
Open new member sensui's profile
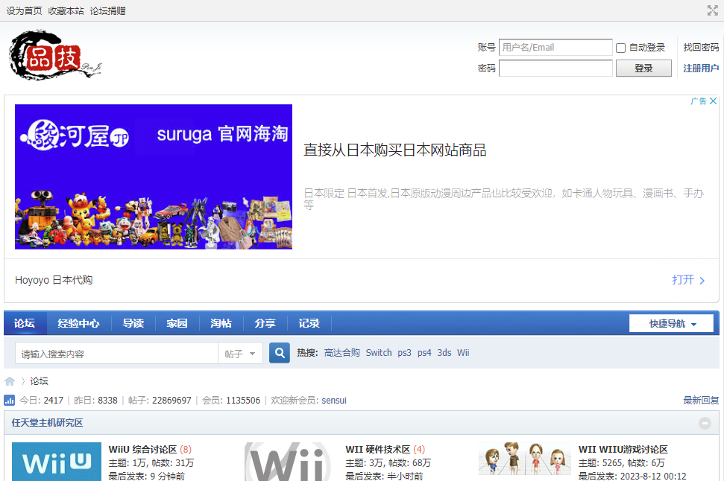pos(334,401)
